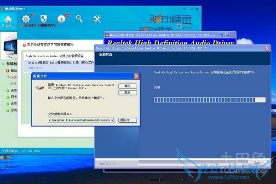The width and height of the screenshot is (276, 184).
Task: Maximize the back Realtek Setup window
Action: tap(227, 35)
